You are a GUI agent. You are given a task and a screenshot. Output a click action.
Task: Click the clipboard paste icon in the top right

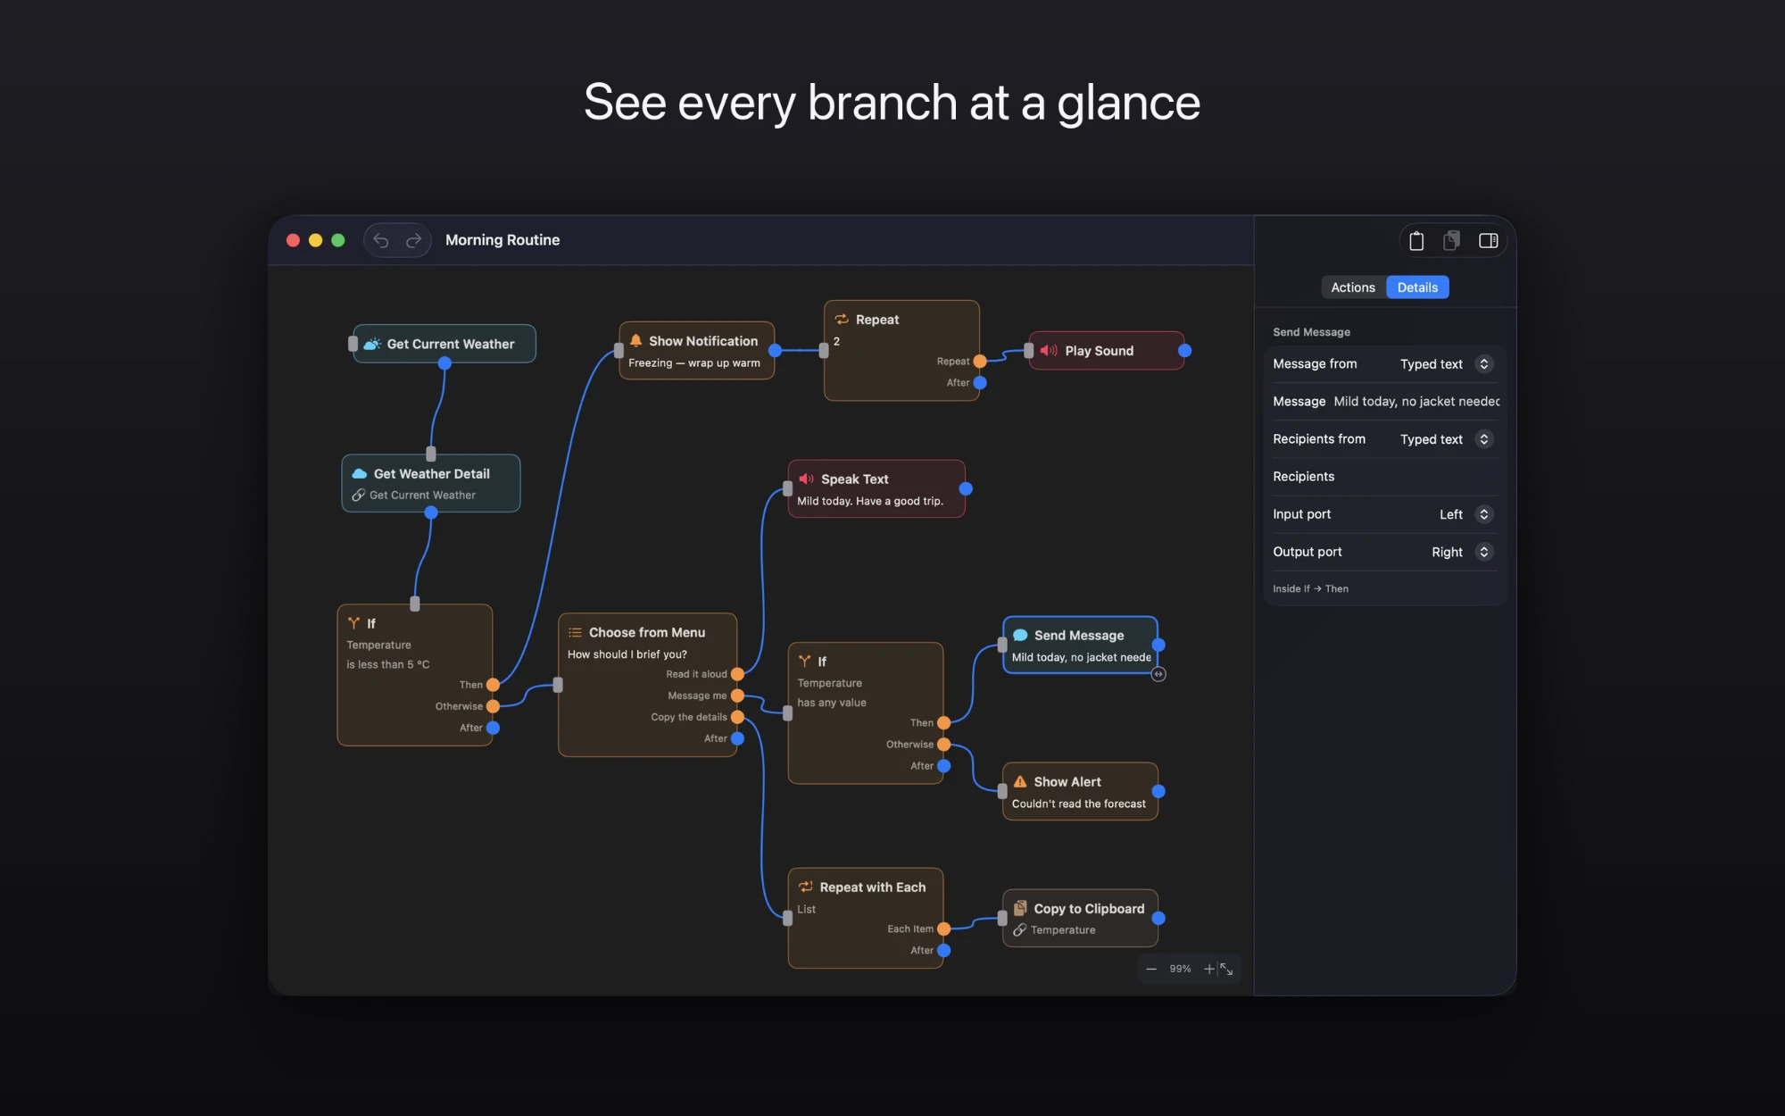click(x=1416, y=240)
